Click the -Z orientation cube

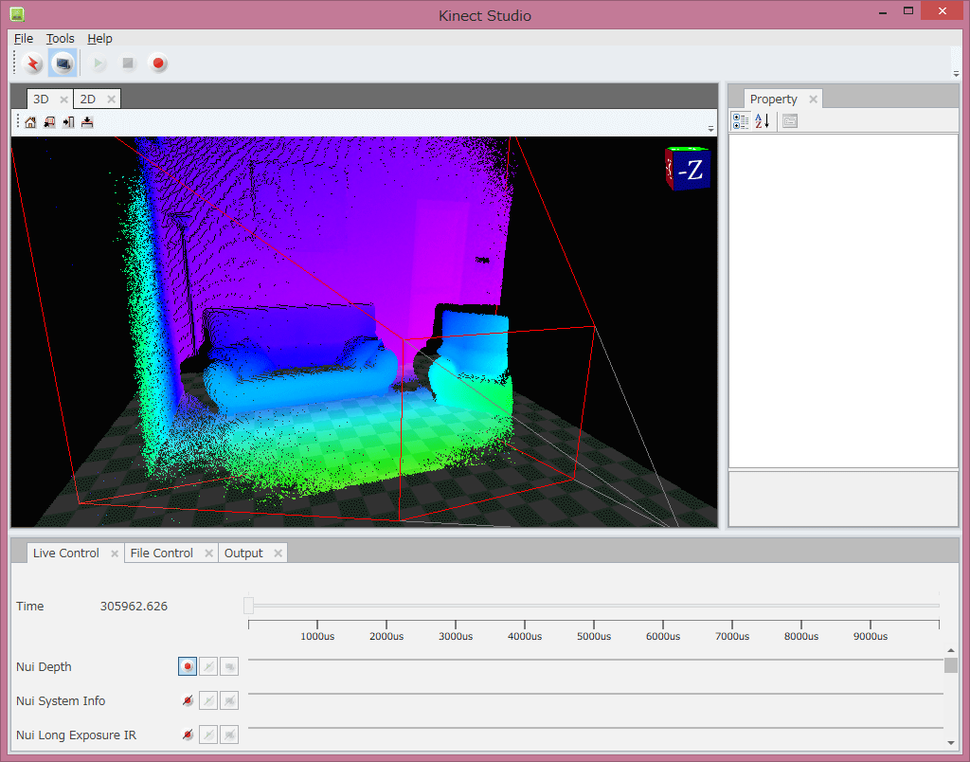(x=688, y=168)
